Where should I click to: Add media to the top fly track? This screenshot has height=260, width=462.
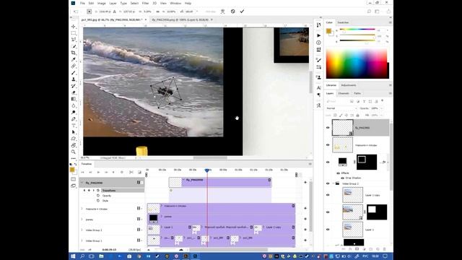coord(305,183)
